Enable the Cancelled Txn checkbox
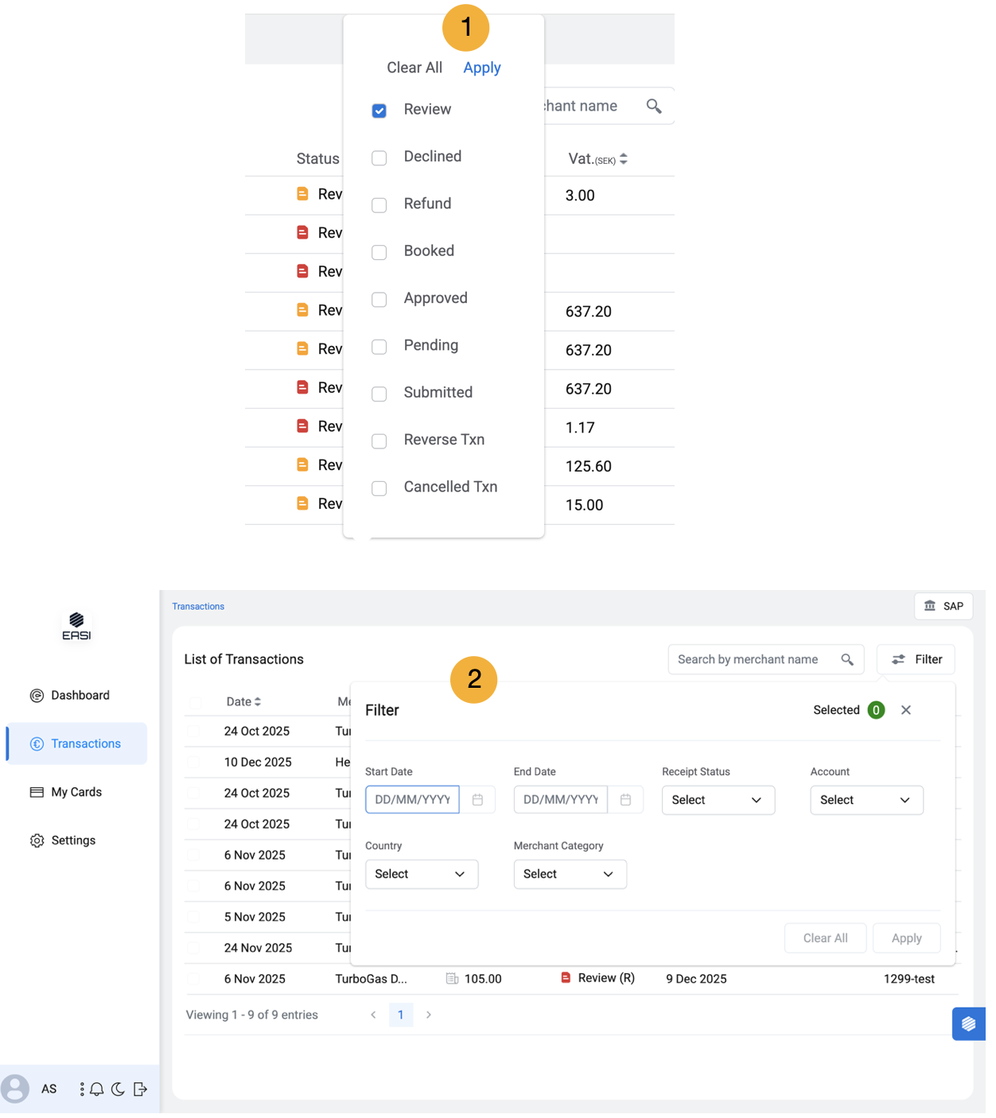 click(x=379, y=488)
